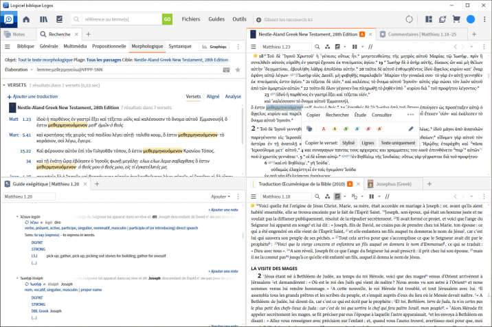The image size is (492, 327).
Task: Choose Rechercher in the selection popup
Action: point(337,115)
